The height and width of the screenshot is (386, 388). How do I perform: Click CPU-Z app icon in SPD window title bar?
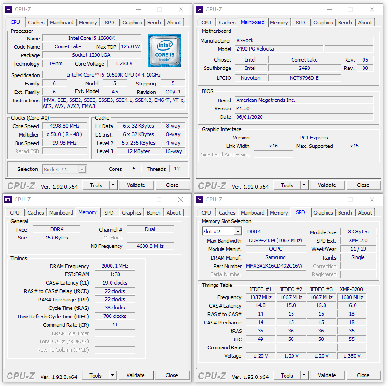click(x=199, y=200)
